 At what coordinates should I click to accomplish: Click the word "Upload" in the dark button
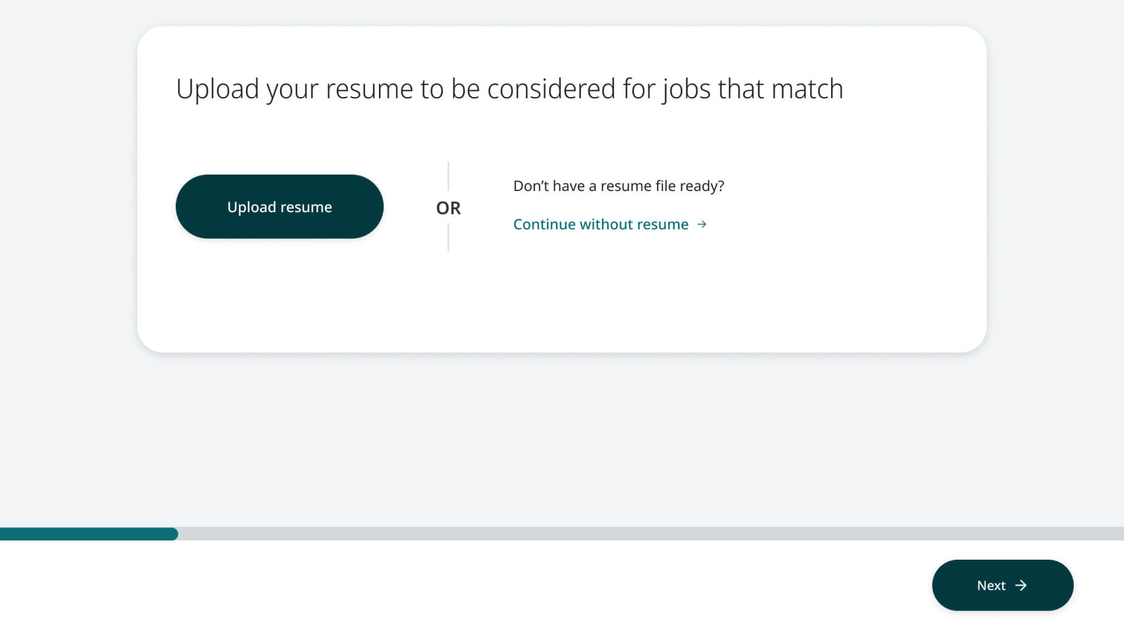coord(252,207)
